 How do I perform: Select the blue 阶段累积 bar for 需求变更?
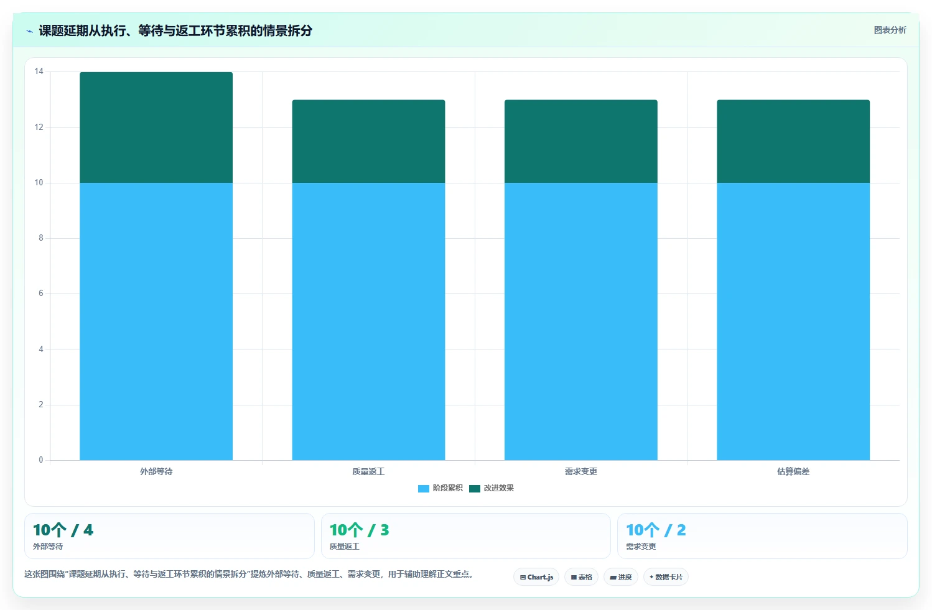pyautogui.click(x=581, y=321)
